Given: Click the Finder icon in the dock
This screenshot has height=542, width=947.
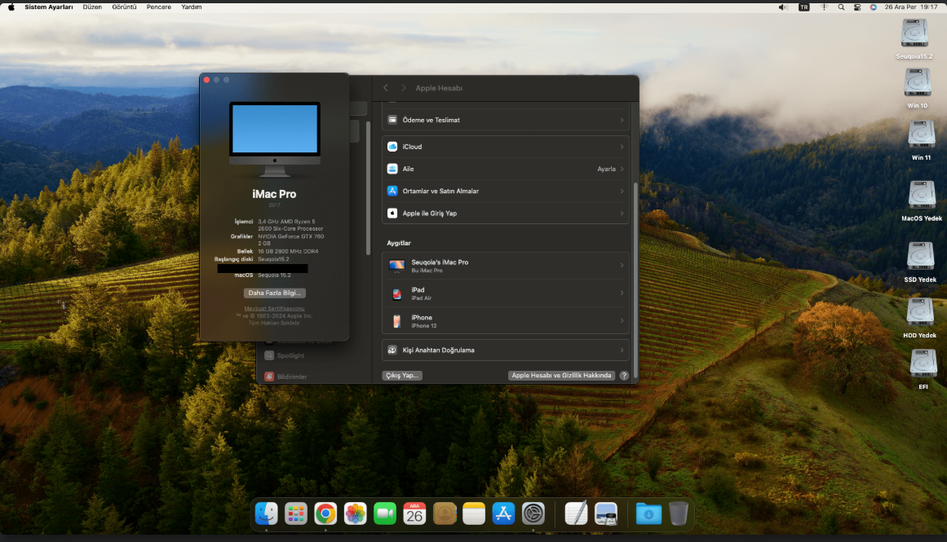Looking at the screenshot, I should [267, 513].
